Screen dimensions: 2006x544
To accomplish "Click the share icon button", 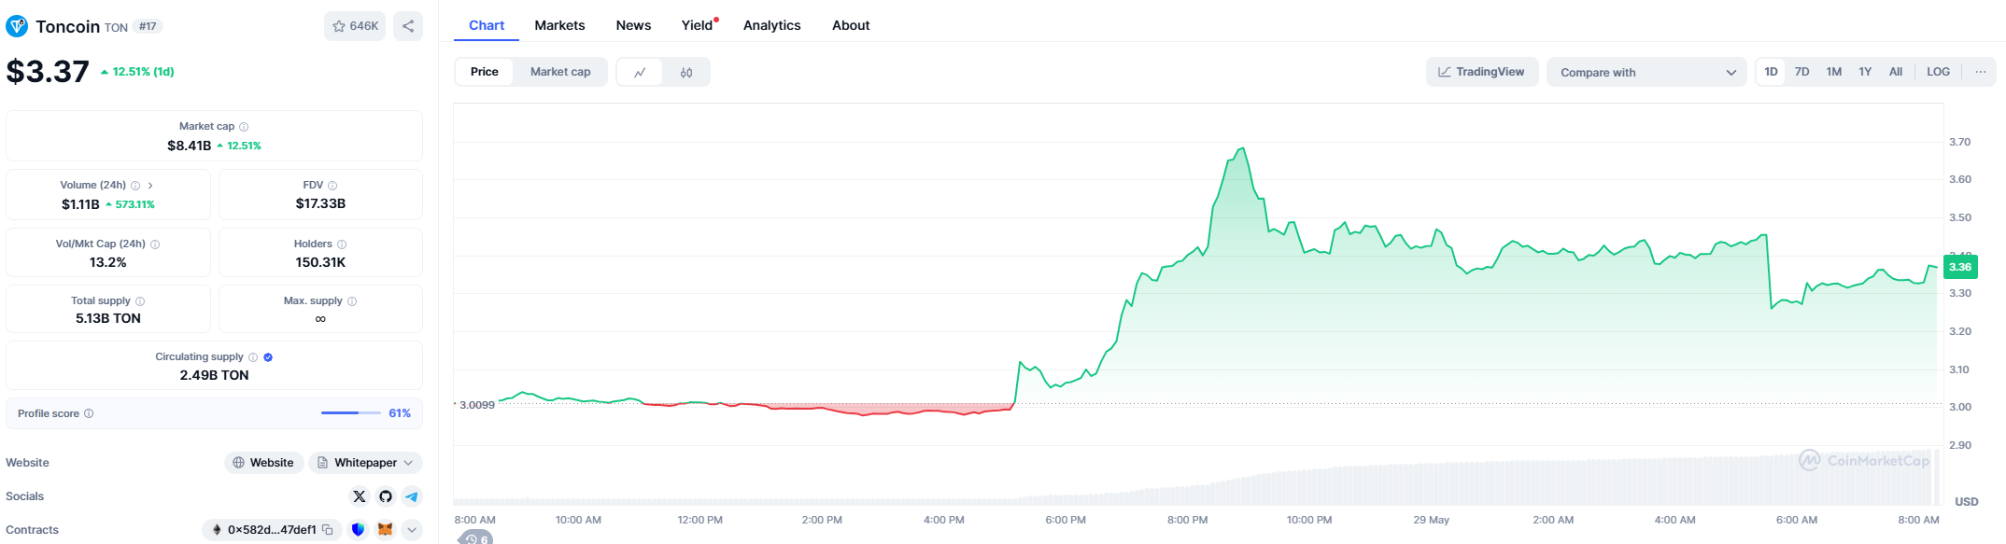I will pyautogui.click(x=408, y=26).
